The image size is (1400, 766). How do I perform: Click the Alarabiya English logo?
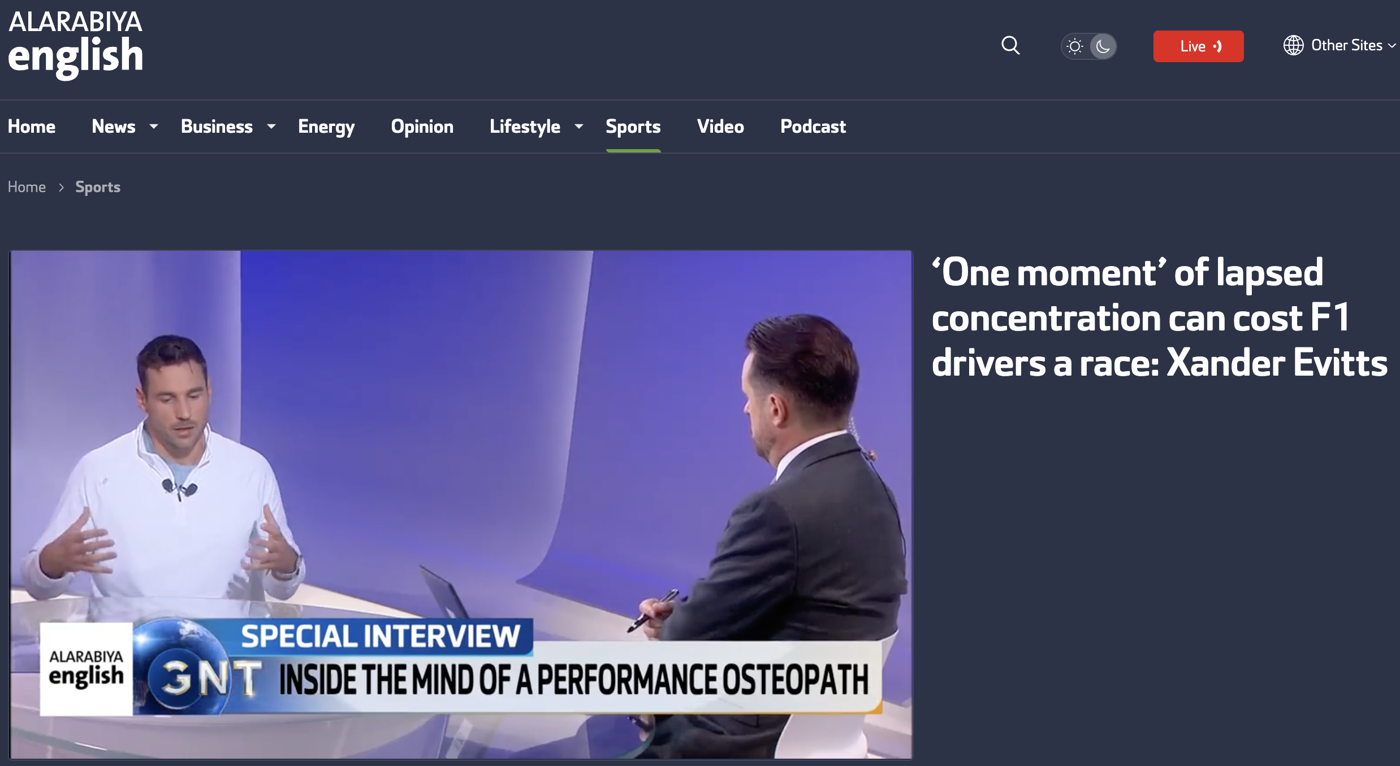[75, 44]
